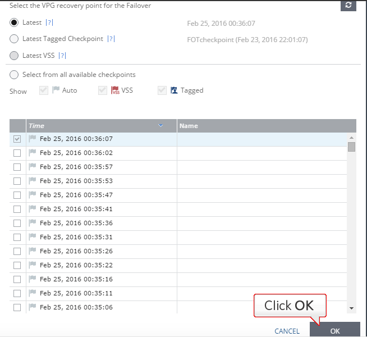
Task: Click the refresh icon at top right
Action: click(x=349, y=5)
